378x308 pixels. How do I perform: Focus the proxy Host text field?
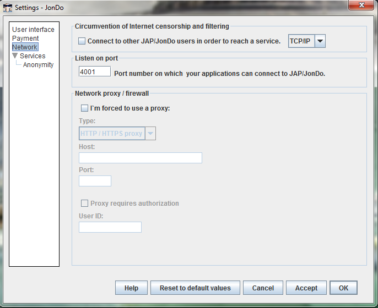click(x=140, y=158)
